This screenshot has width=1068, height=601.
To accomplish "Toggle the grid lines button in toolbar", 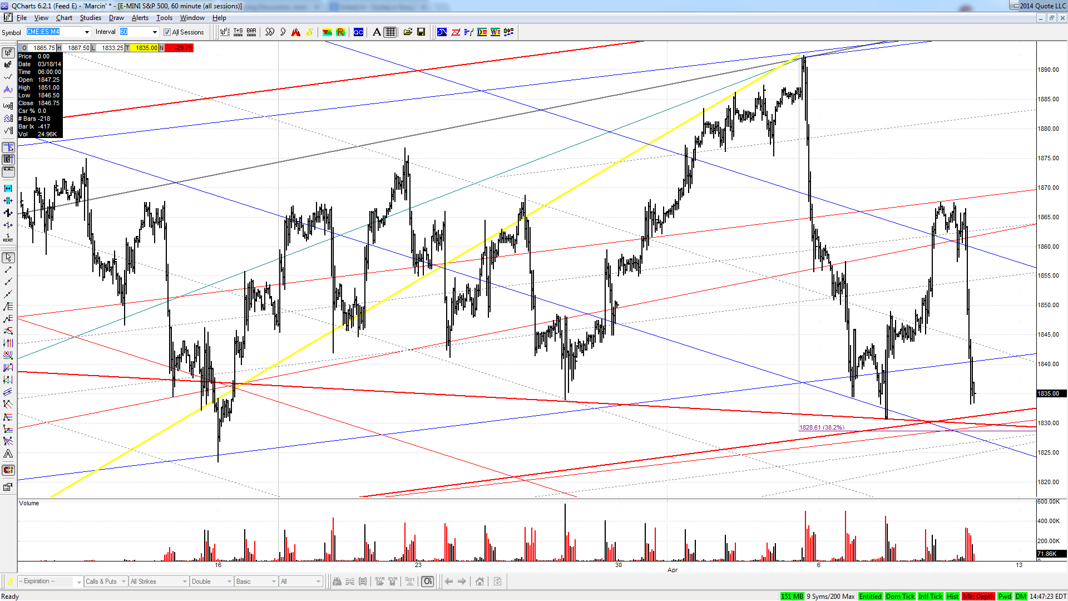I will 390,32.
